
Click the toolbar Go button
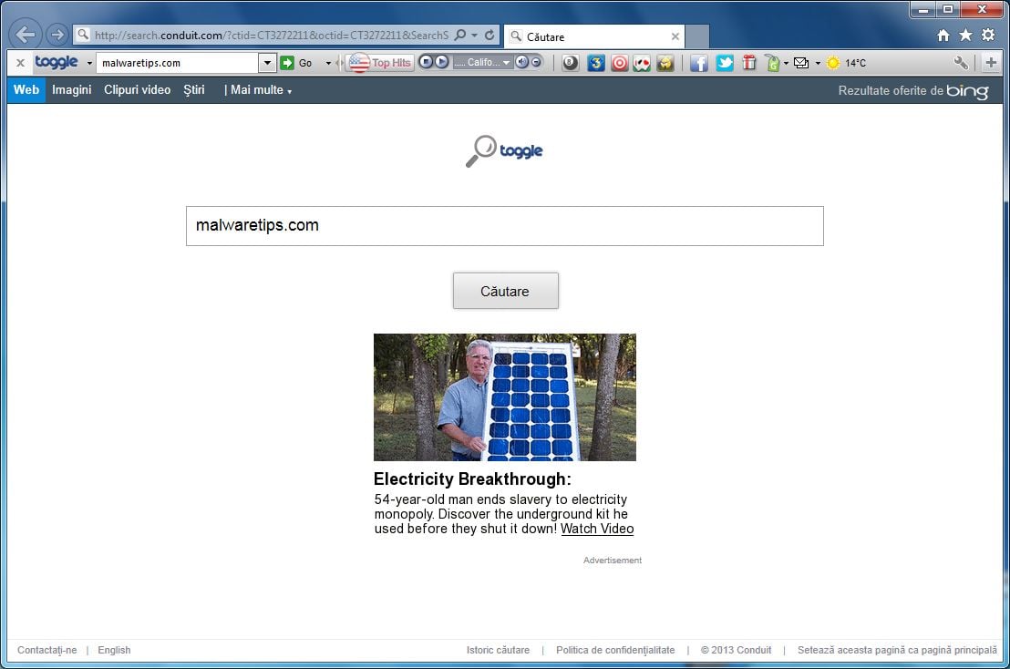(x=297, y=63)
